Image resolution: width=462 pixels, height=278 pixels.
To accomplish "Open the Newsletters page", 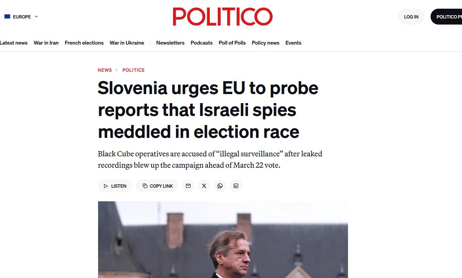I will coord(170,43).
